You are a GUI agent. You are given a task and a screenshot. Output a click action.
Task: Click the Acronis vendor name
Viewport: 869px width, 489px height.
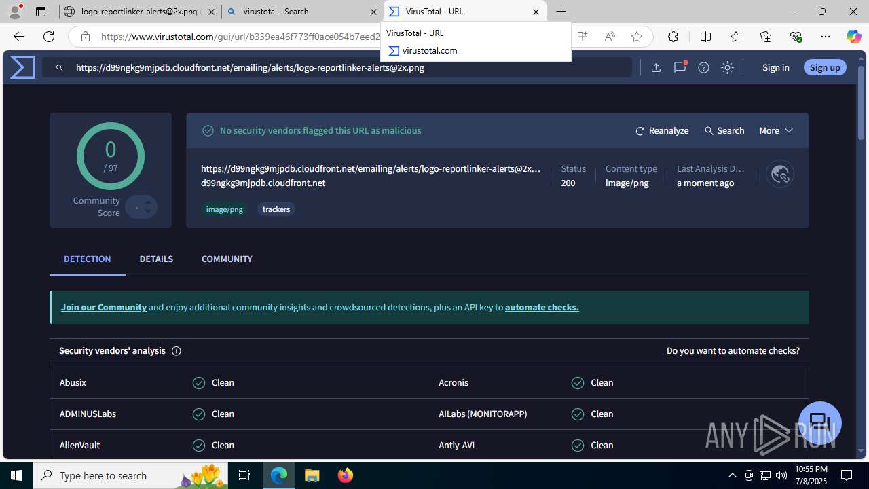pyautogui.click(x=454, y=382)
